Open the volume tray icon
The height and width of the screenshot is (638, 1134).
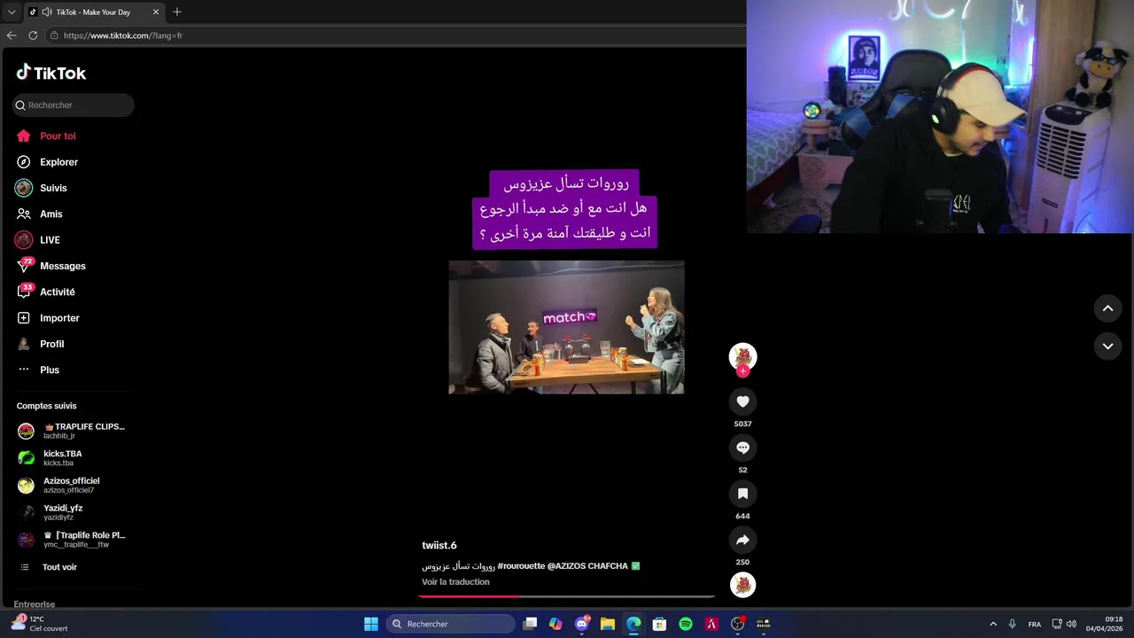coord(1071,624)
